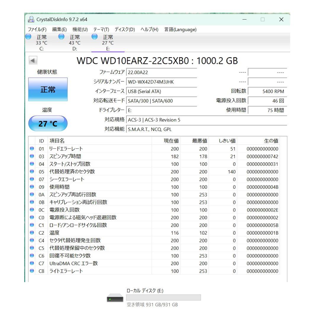
Task: Click the 27 °C temperature button
Action: pos(48,124)
